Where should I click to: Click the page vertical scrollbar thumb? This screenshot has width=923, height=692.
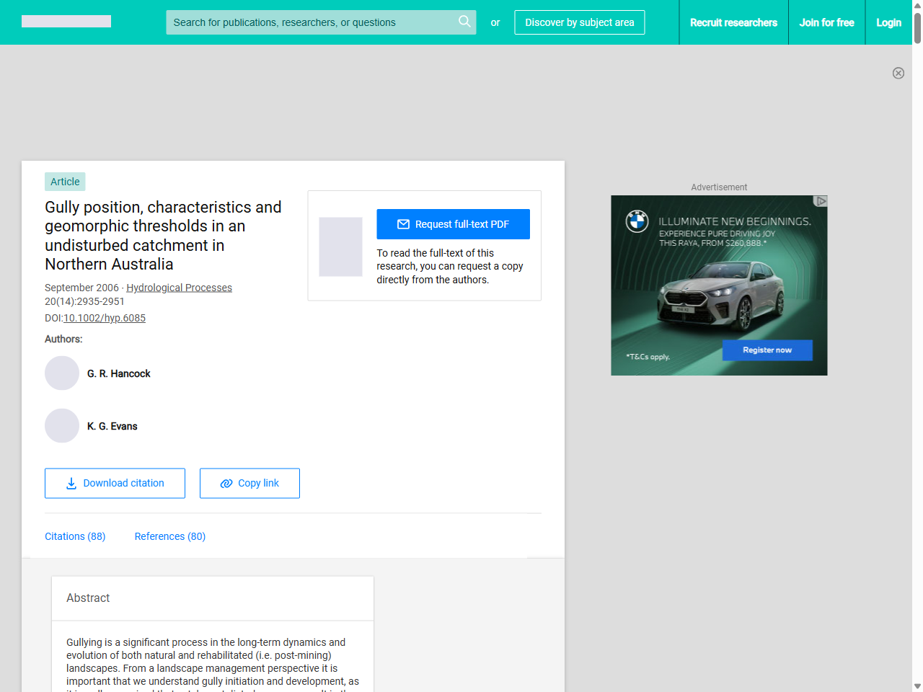(917, 27)
